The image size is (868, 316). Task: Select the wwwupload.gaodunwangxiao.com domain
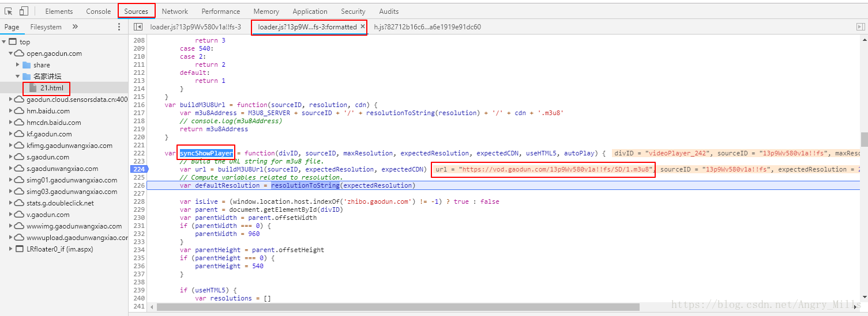[x=77, y=238]
